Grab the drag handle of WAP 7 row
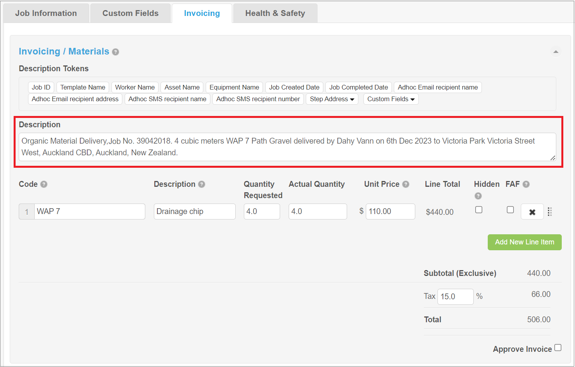The image size is (575, 367). [x=550, y=212]
